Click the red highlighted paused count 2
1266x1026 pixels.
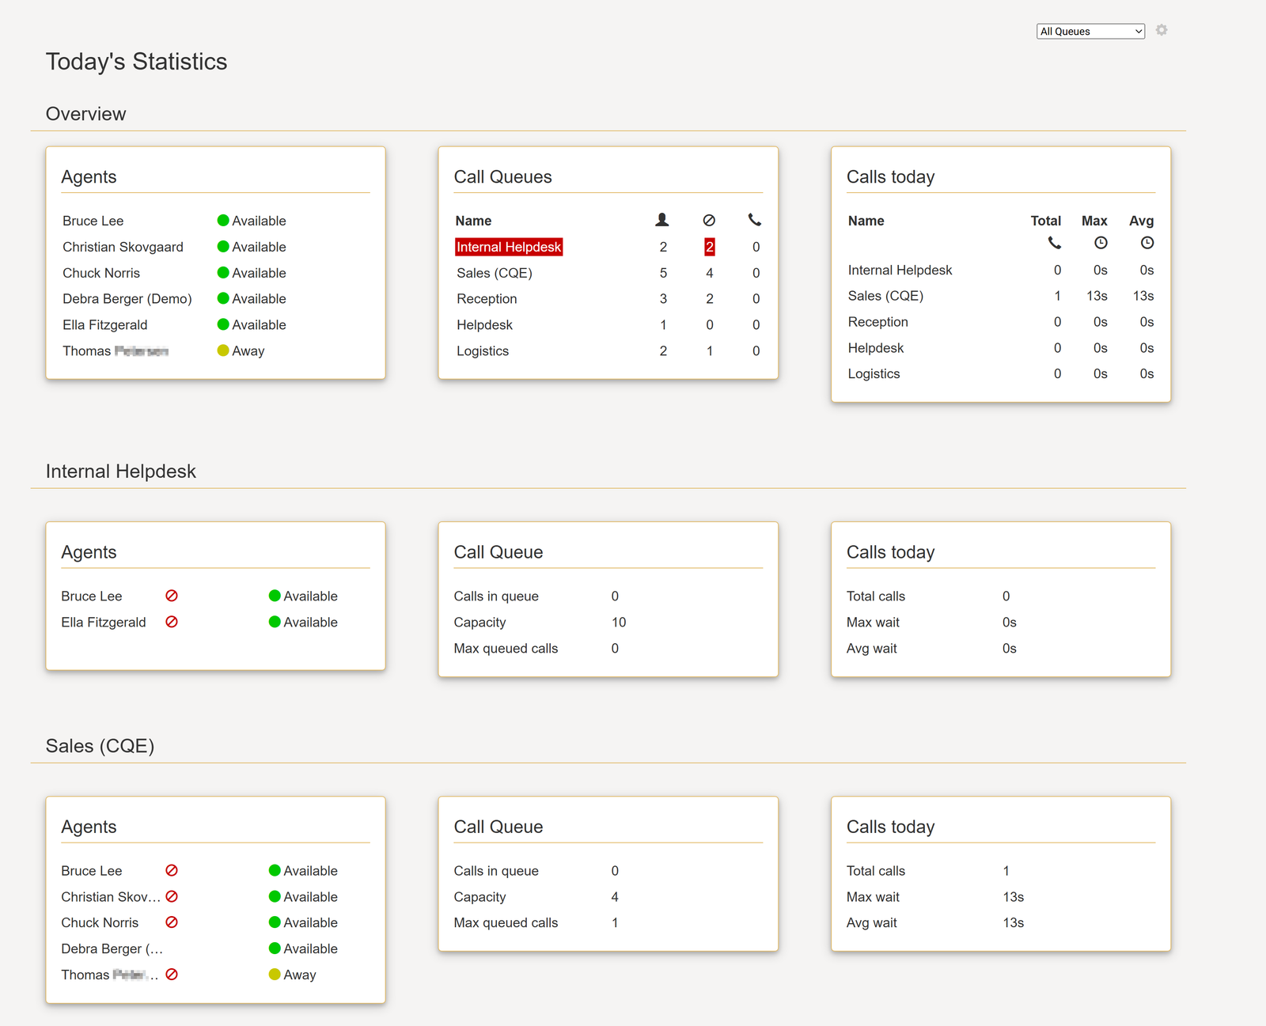coord(710,247)
